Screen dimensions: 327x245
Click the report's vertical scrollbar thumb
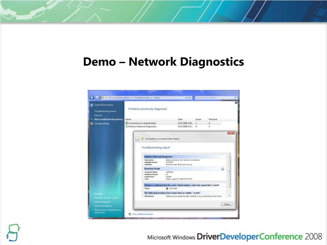pos(230,172)
